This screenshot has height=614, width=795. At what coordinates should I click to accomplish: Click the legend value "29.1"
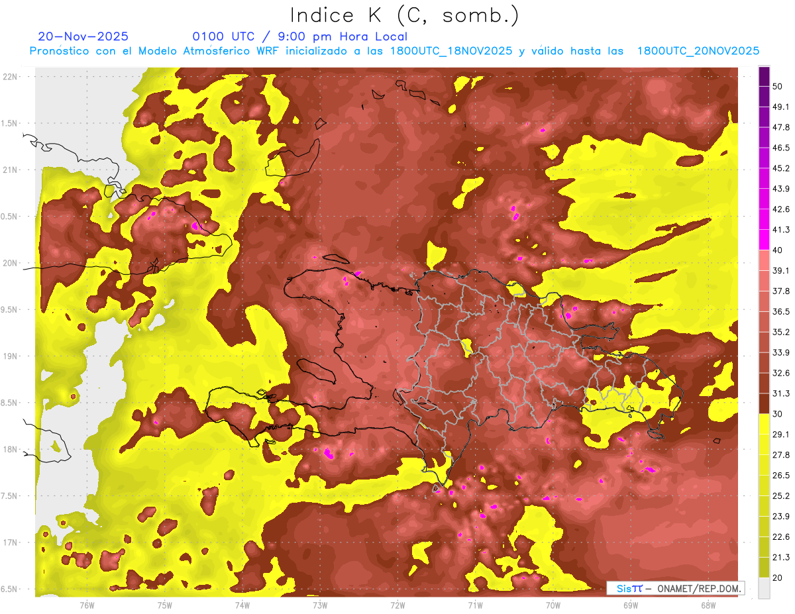click(x=781, y=434)
